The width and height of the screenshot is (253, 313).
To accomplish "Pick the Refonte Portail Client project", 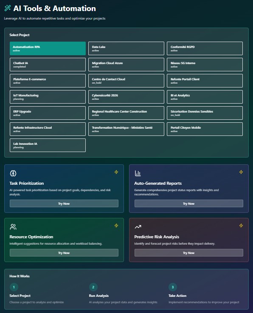I will point(205,81).
